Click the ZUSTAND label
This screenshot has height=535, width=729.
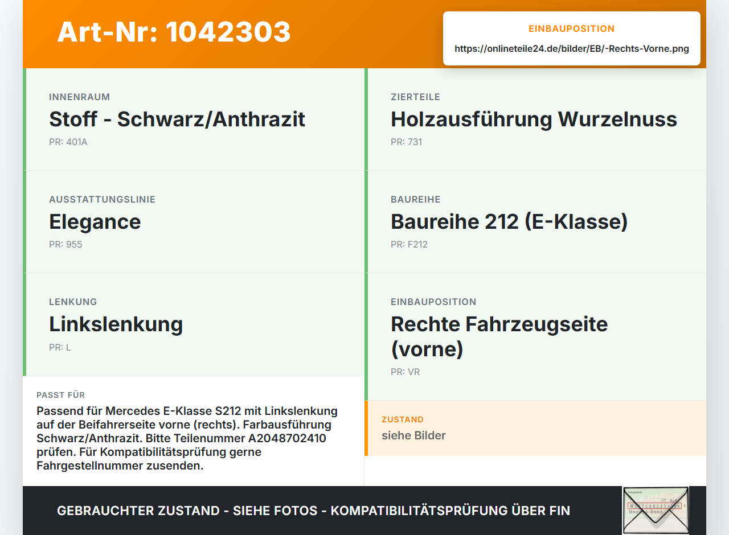click(403, 419)
